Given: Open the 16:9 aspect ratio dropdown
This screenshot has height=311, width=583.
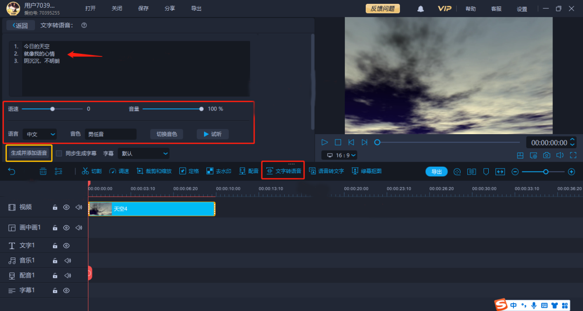Looking at the screenshot, I should tap(339, 155).
